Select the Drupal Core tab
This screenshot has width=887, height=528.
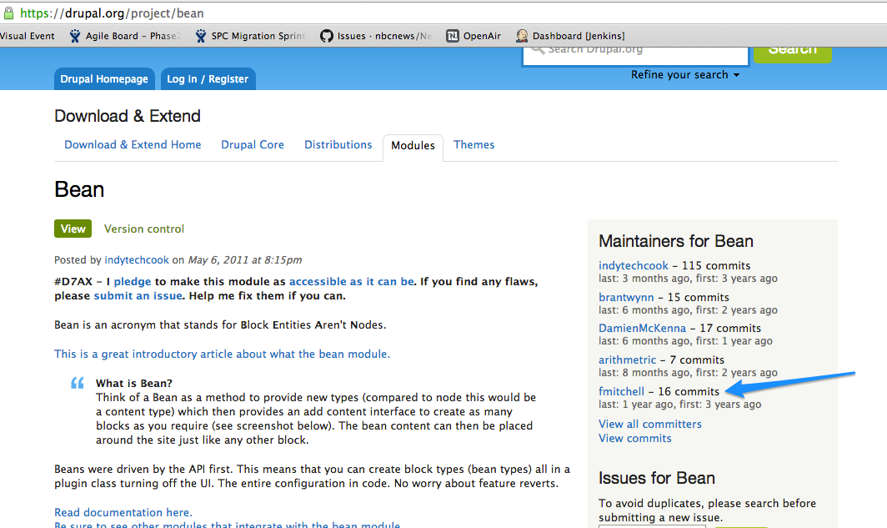point(253,145)
